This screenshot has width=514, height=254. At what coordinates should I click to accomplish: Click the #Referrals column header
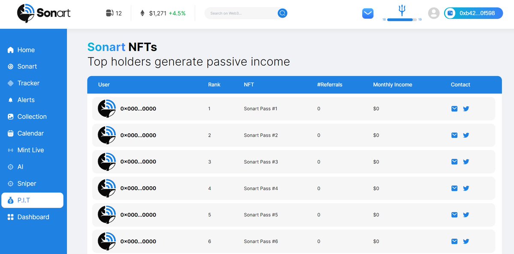point(330,84)
